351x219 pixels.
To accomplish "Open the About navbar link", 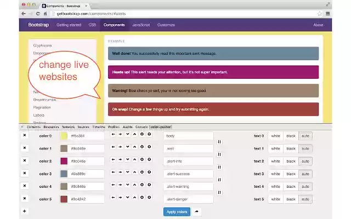I will (318, 25).
